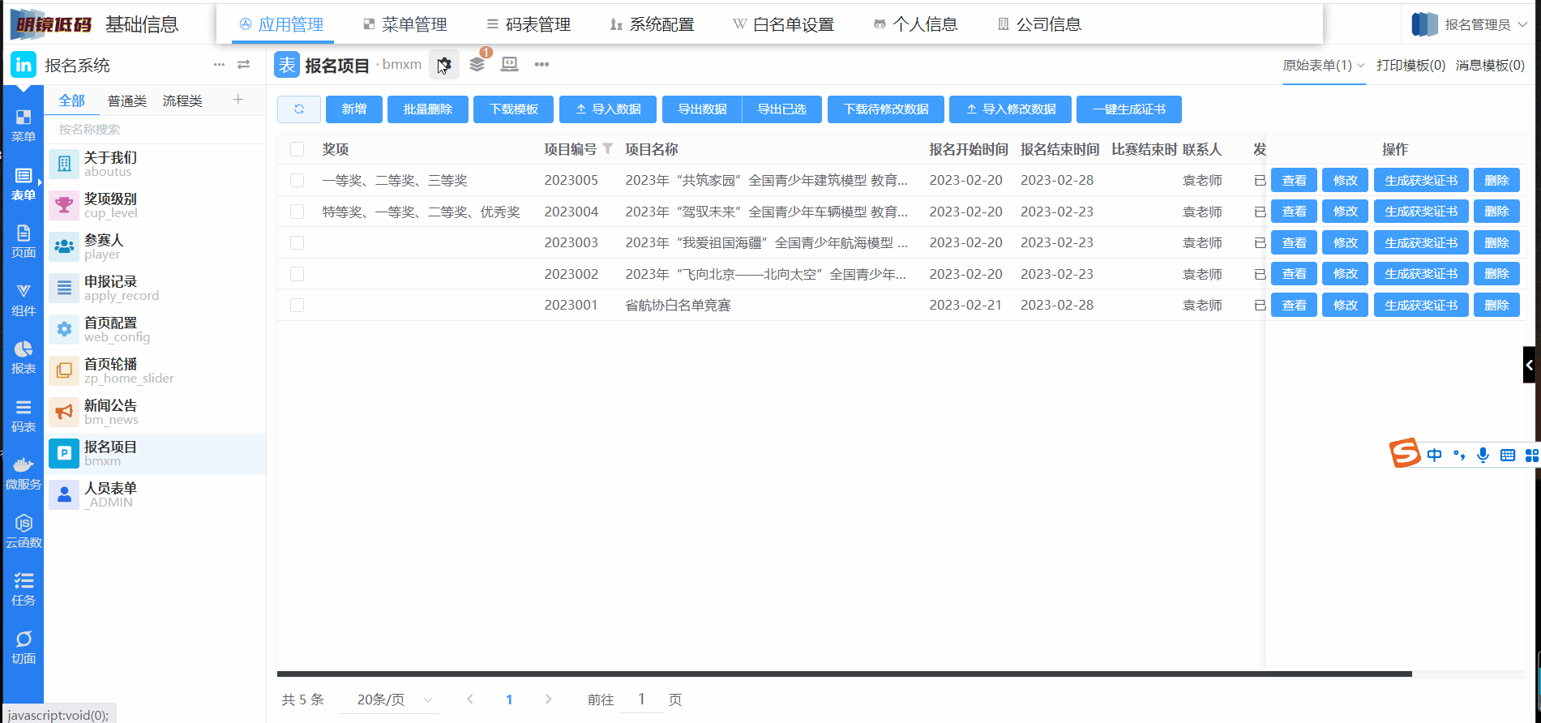Click the 按名称搜索 search field
The image size is (1541, 723).
pos(156,130)
